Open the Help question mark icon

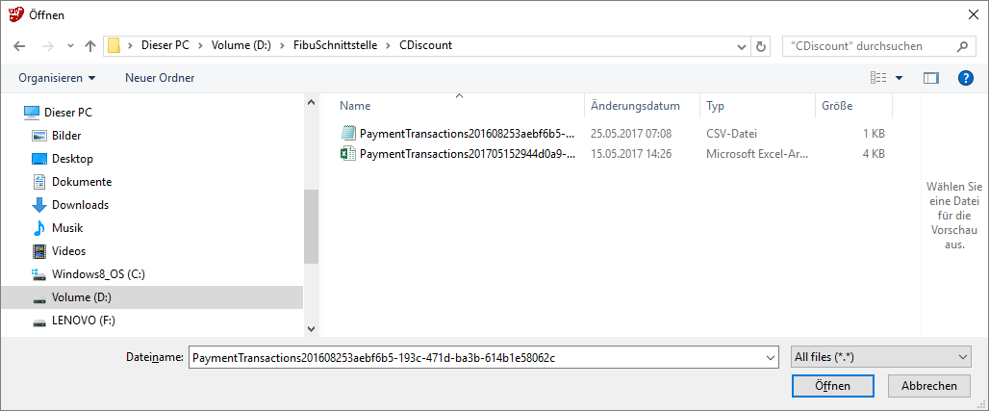[965, 77]
